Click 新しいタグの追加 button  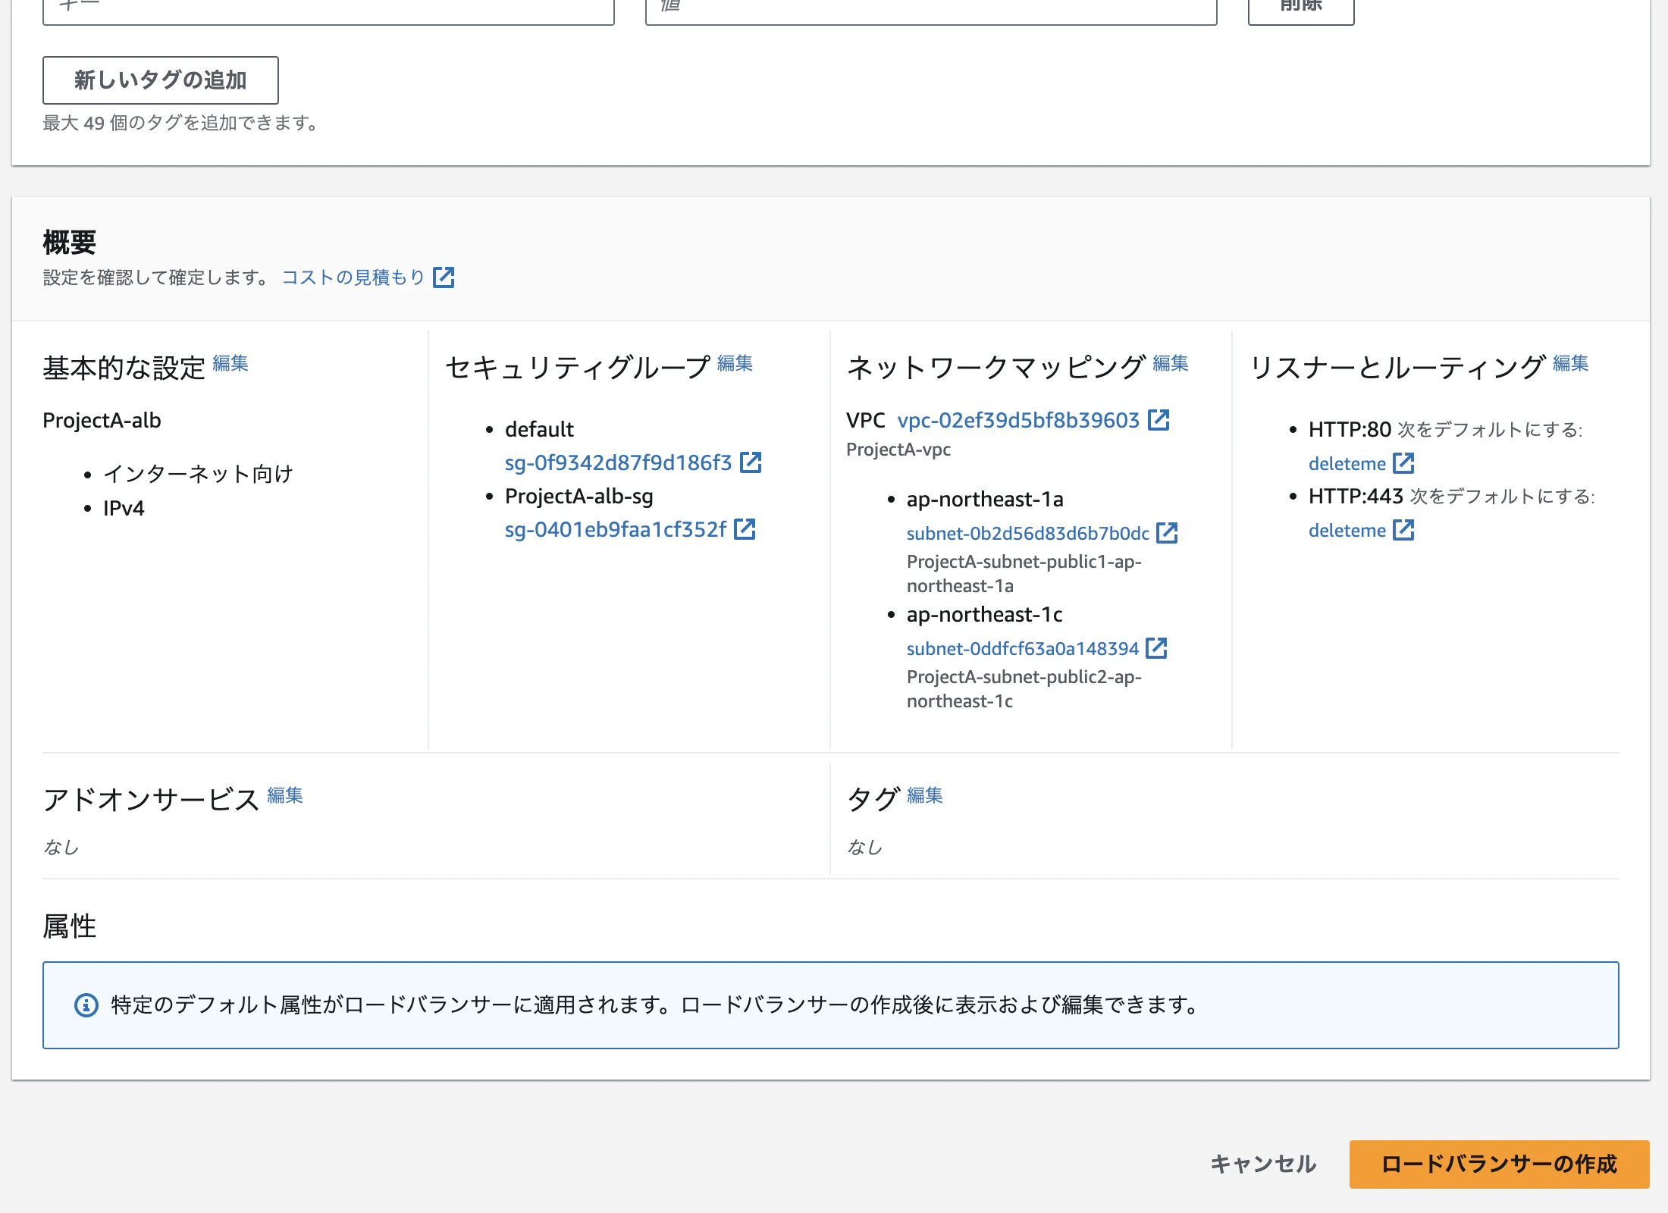click(x=161, y=80)
